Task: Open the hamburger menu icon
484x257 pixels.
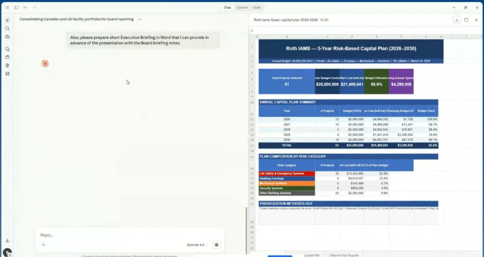Action: (7, 7)
